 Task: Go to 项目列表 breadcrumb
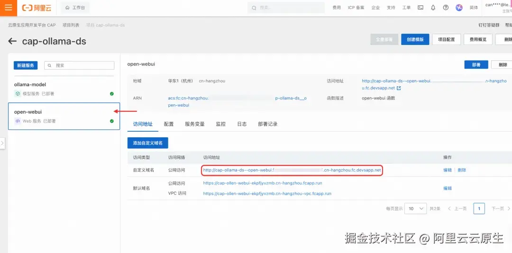pyautogui.click(x=71, y=25)
